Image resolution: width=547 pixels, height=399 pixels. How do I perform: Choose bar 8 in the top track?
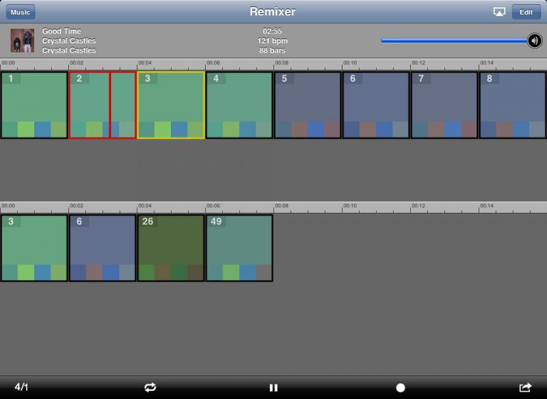(513, 105)
